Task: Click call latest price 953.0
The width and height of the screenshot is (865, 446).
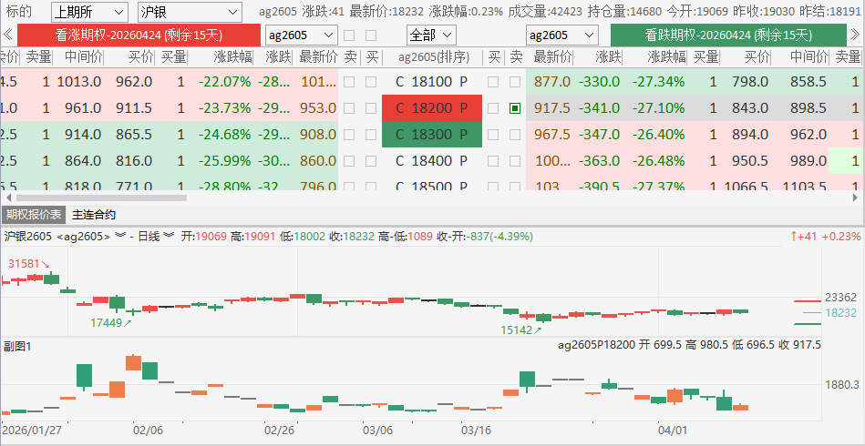Action: pos(318,108)
